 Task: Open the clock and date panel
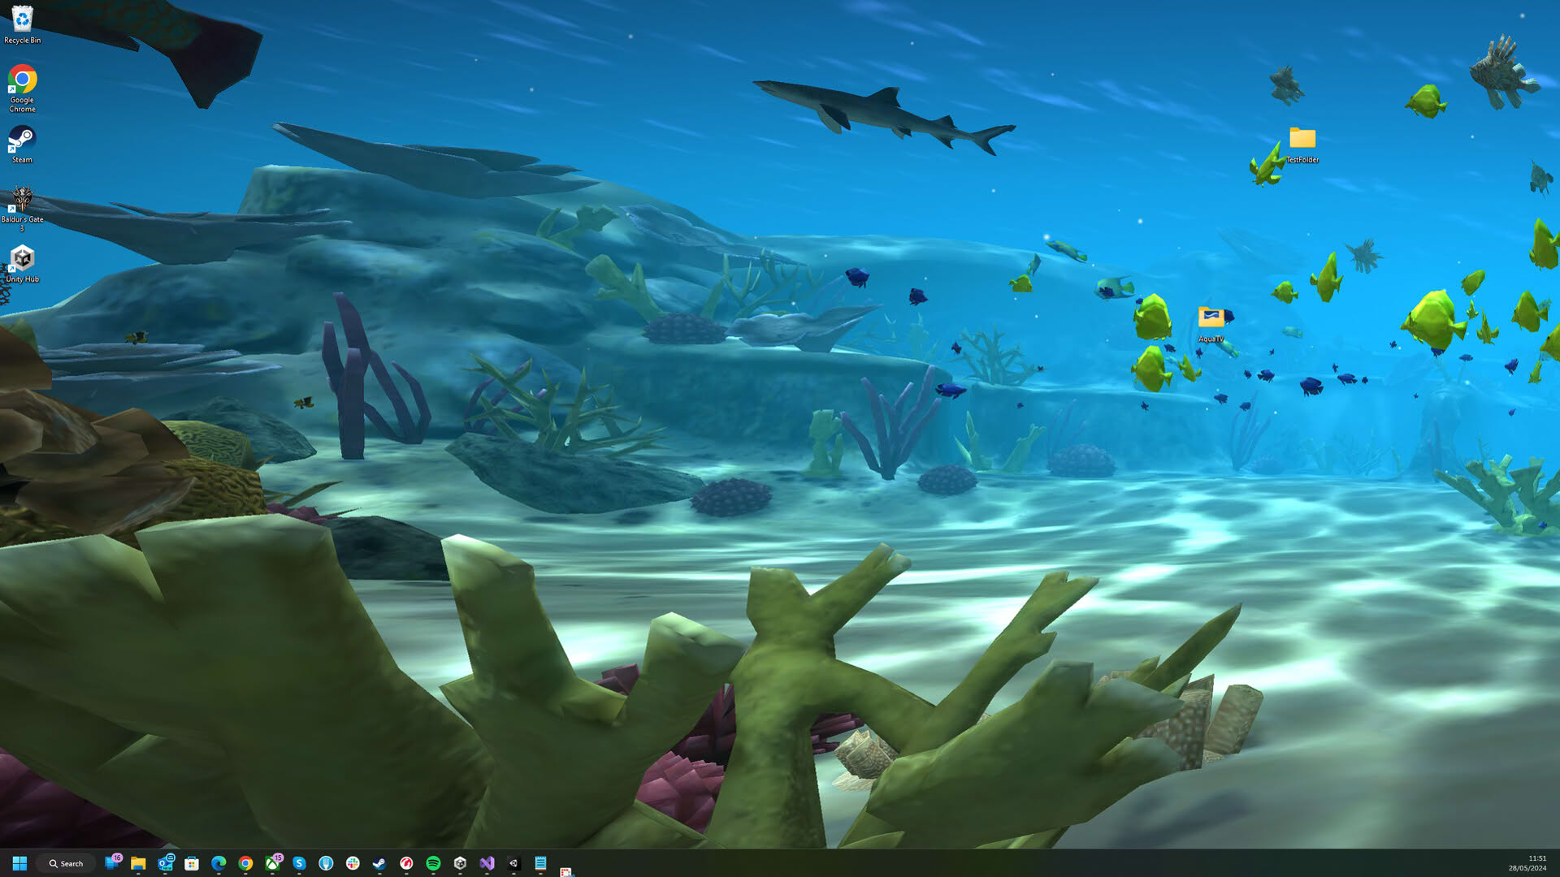click(1527, 863)
